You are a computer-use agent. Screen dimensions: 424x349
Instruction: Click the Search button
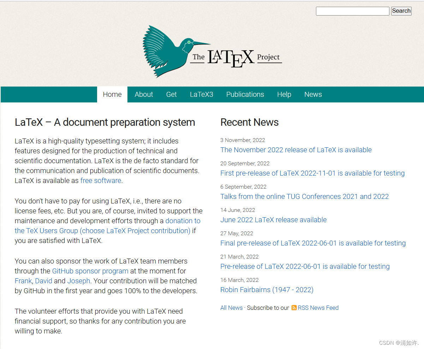[401, 11]
